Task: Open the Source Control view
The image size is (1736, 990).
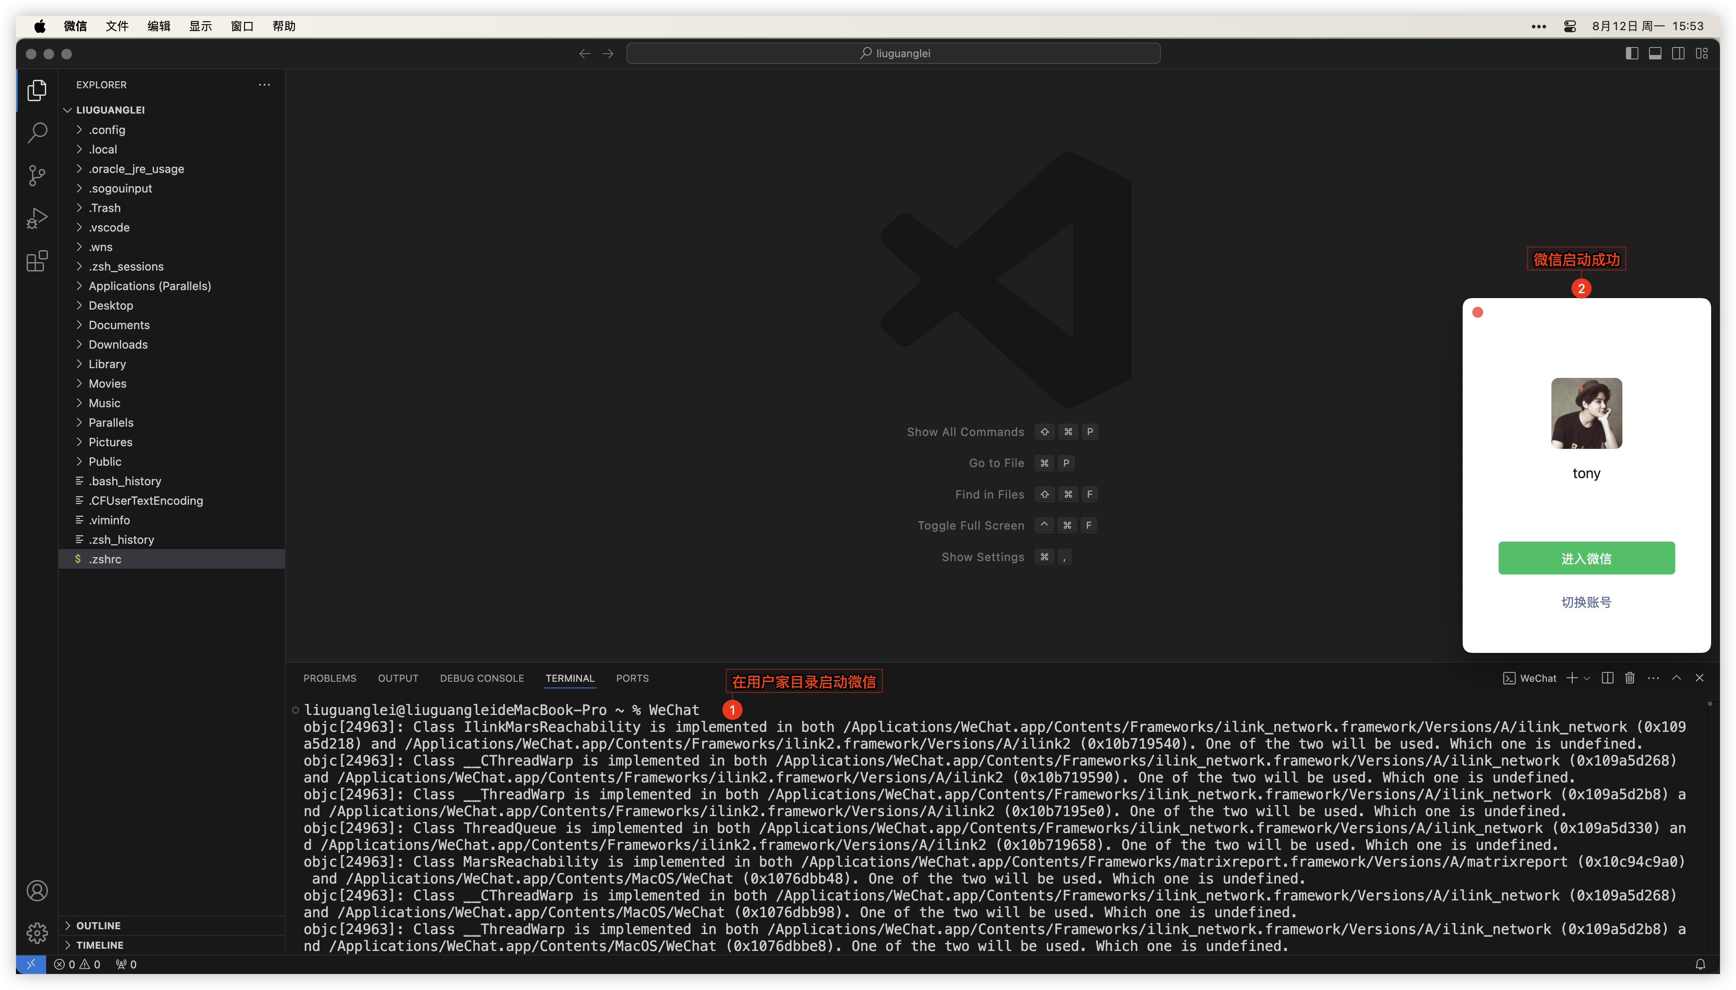Action: pyautogui.click(x=37, y=176)
